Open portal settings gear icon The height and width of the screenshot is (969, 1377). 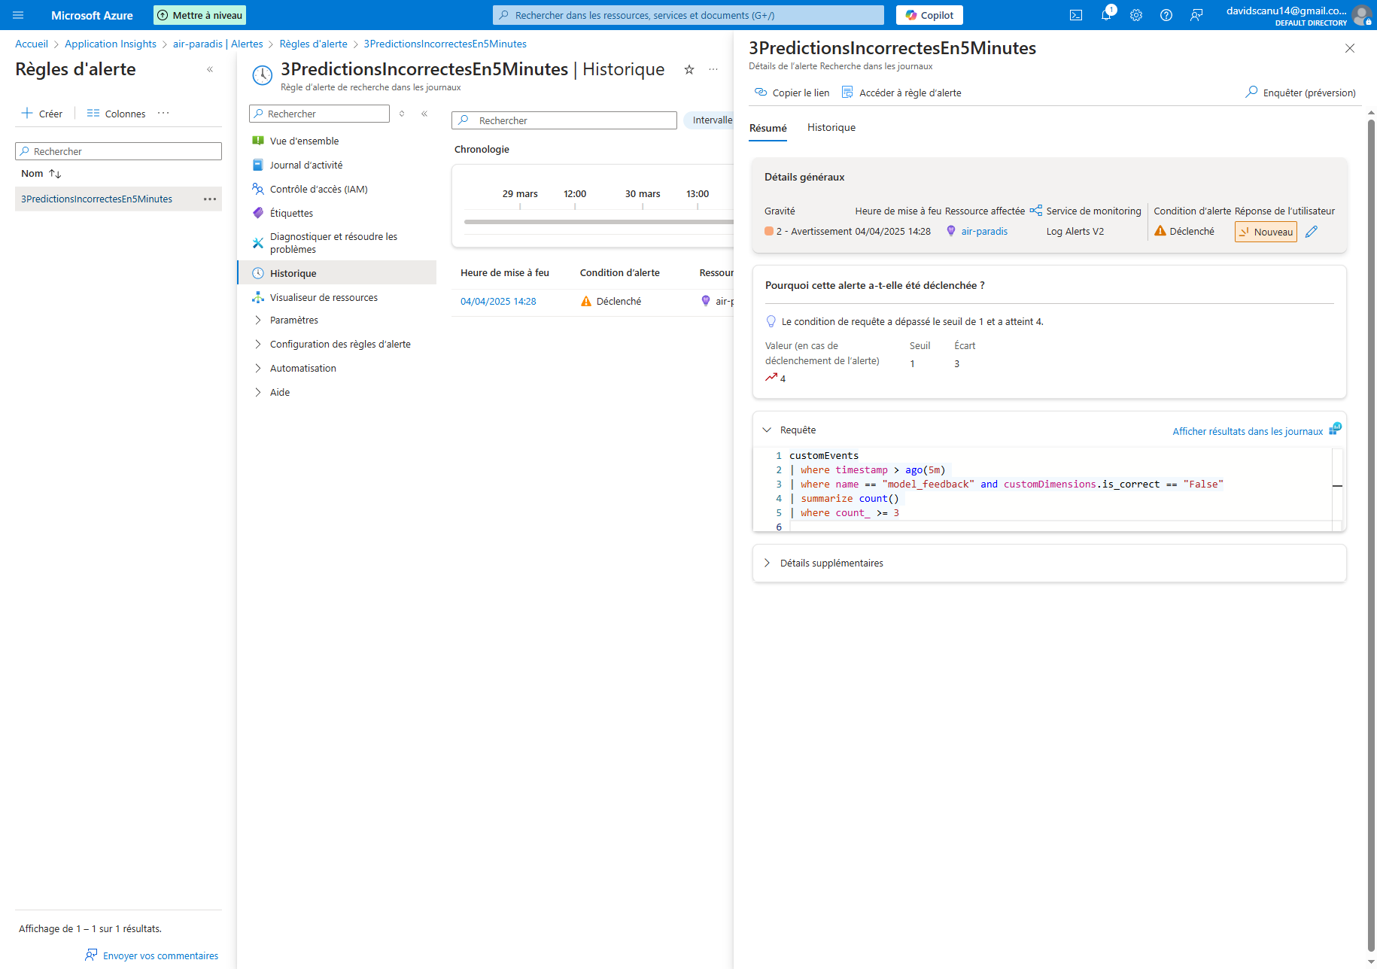click(1136, 15)
